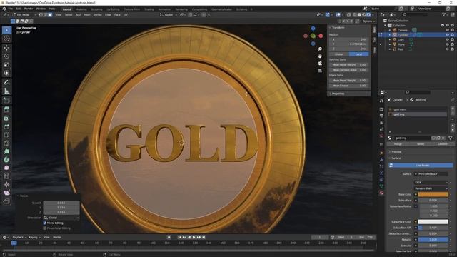Open the File menu
Screen dimensions: 457x257
tap(11, 9)
